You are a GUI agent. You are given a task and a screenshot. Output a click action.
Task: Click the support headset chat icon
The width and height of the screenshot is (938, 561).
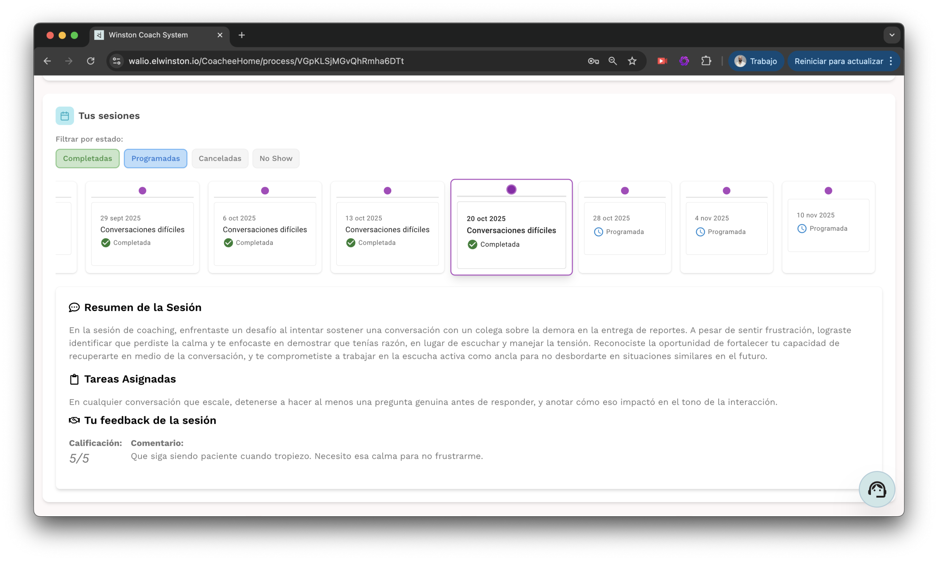876,489
